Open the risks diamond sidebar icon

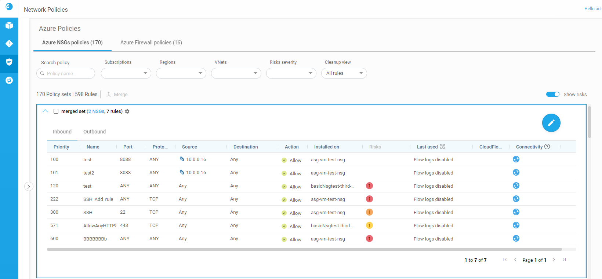[x=9, y=44]
